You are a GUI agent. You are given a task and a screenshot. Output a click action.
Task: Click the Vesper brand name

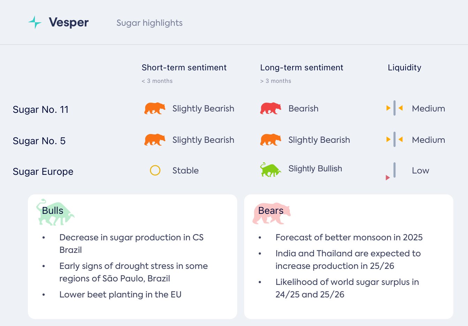(69, 22)
